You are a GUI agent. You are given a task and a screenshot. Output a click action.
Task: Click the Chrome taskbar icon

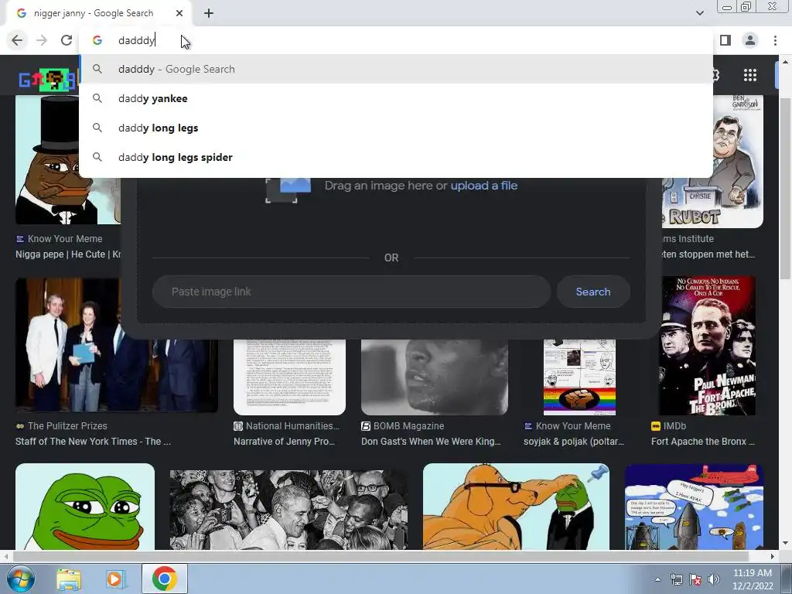pyautogui.click(x=164, y=579)
